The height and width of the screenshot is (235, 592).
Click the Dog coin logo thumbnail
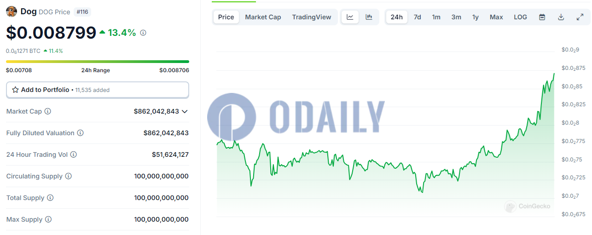12,11
